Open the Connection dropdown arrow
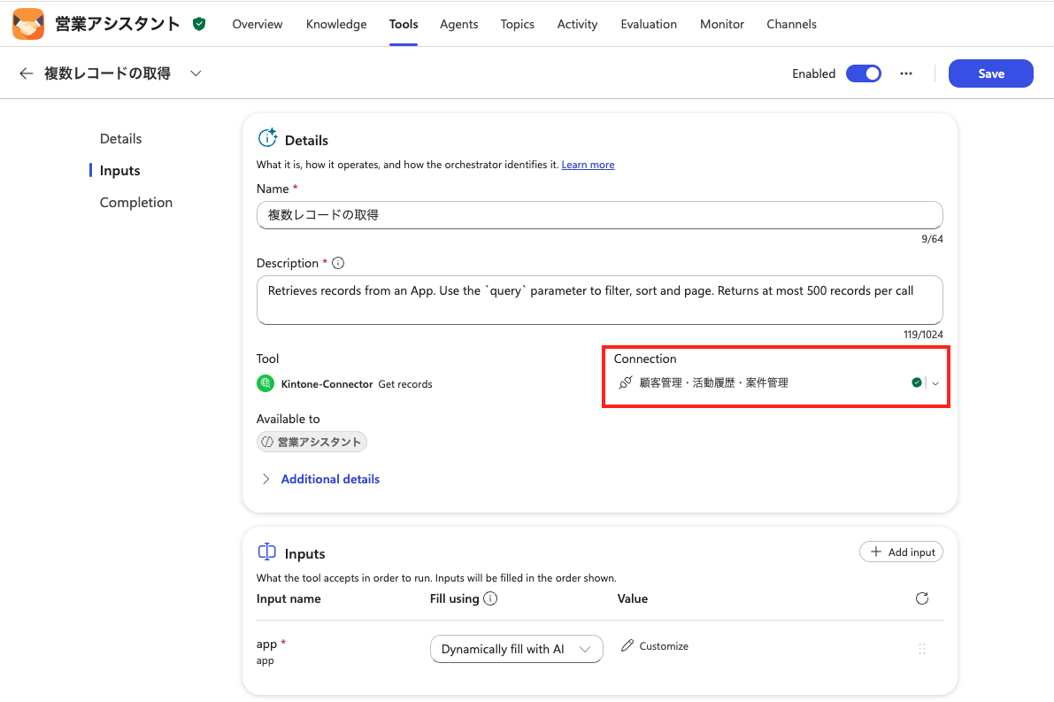Image resolution: width=1054 pixels, height=702 pixels. click(x=935, y=383)
